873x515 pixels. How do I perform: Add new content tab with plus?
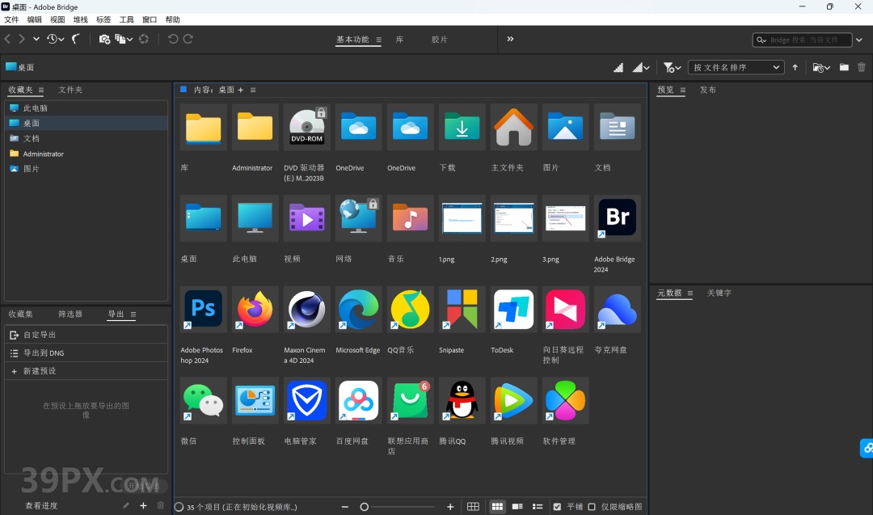tap(241, 91)
